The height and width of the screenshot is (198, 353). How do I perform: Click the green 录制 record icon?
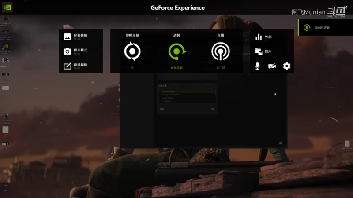tap(177, 51)
